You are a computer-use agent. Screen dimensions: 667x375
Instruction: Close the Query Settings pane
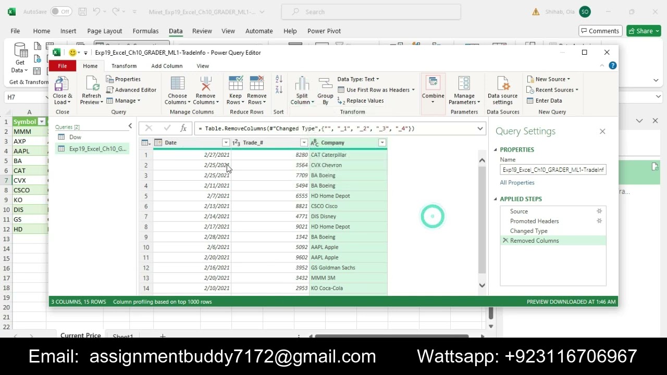click(x=602, y=131)
